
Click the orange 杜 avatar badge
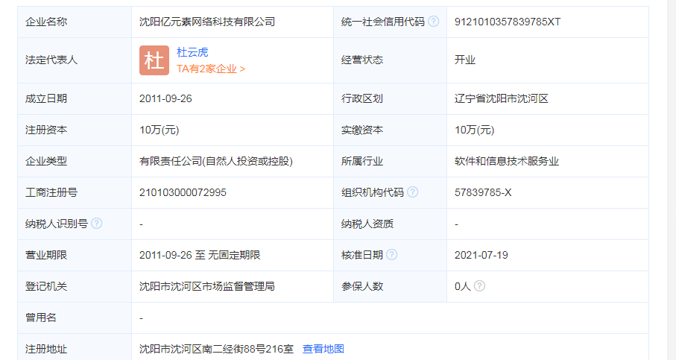[x=154, y=60]
